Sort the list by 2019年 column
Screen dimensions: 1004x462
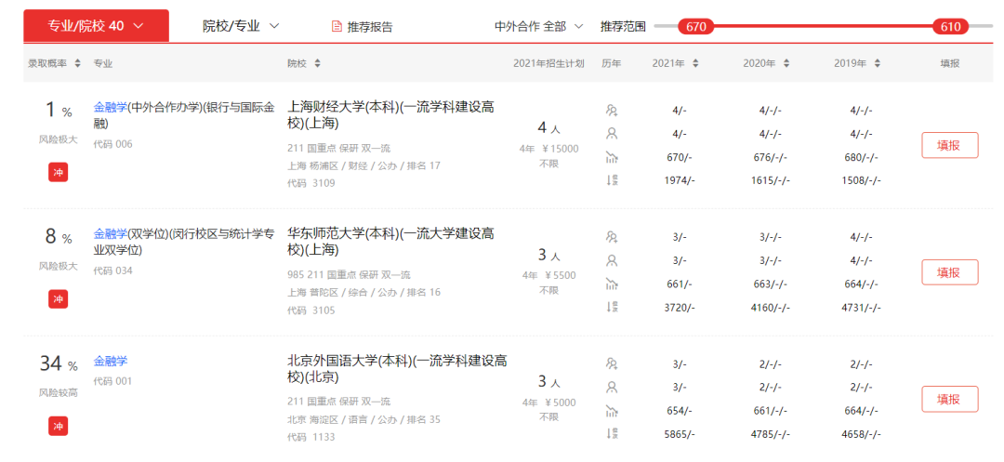point(878,63)
